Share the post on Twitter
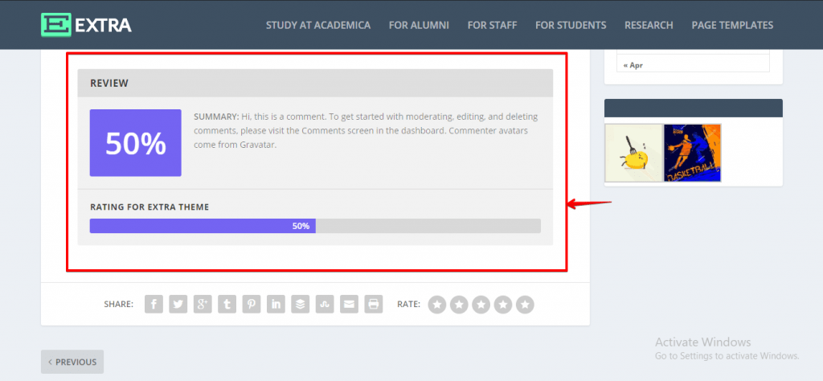823x381 pixels. (x=178, y=304)
